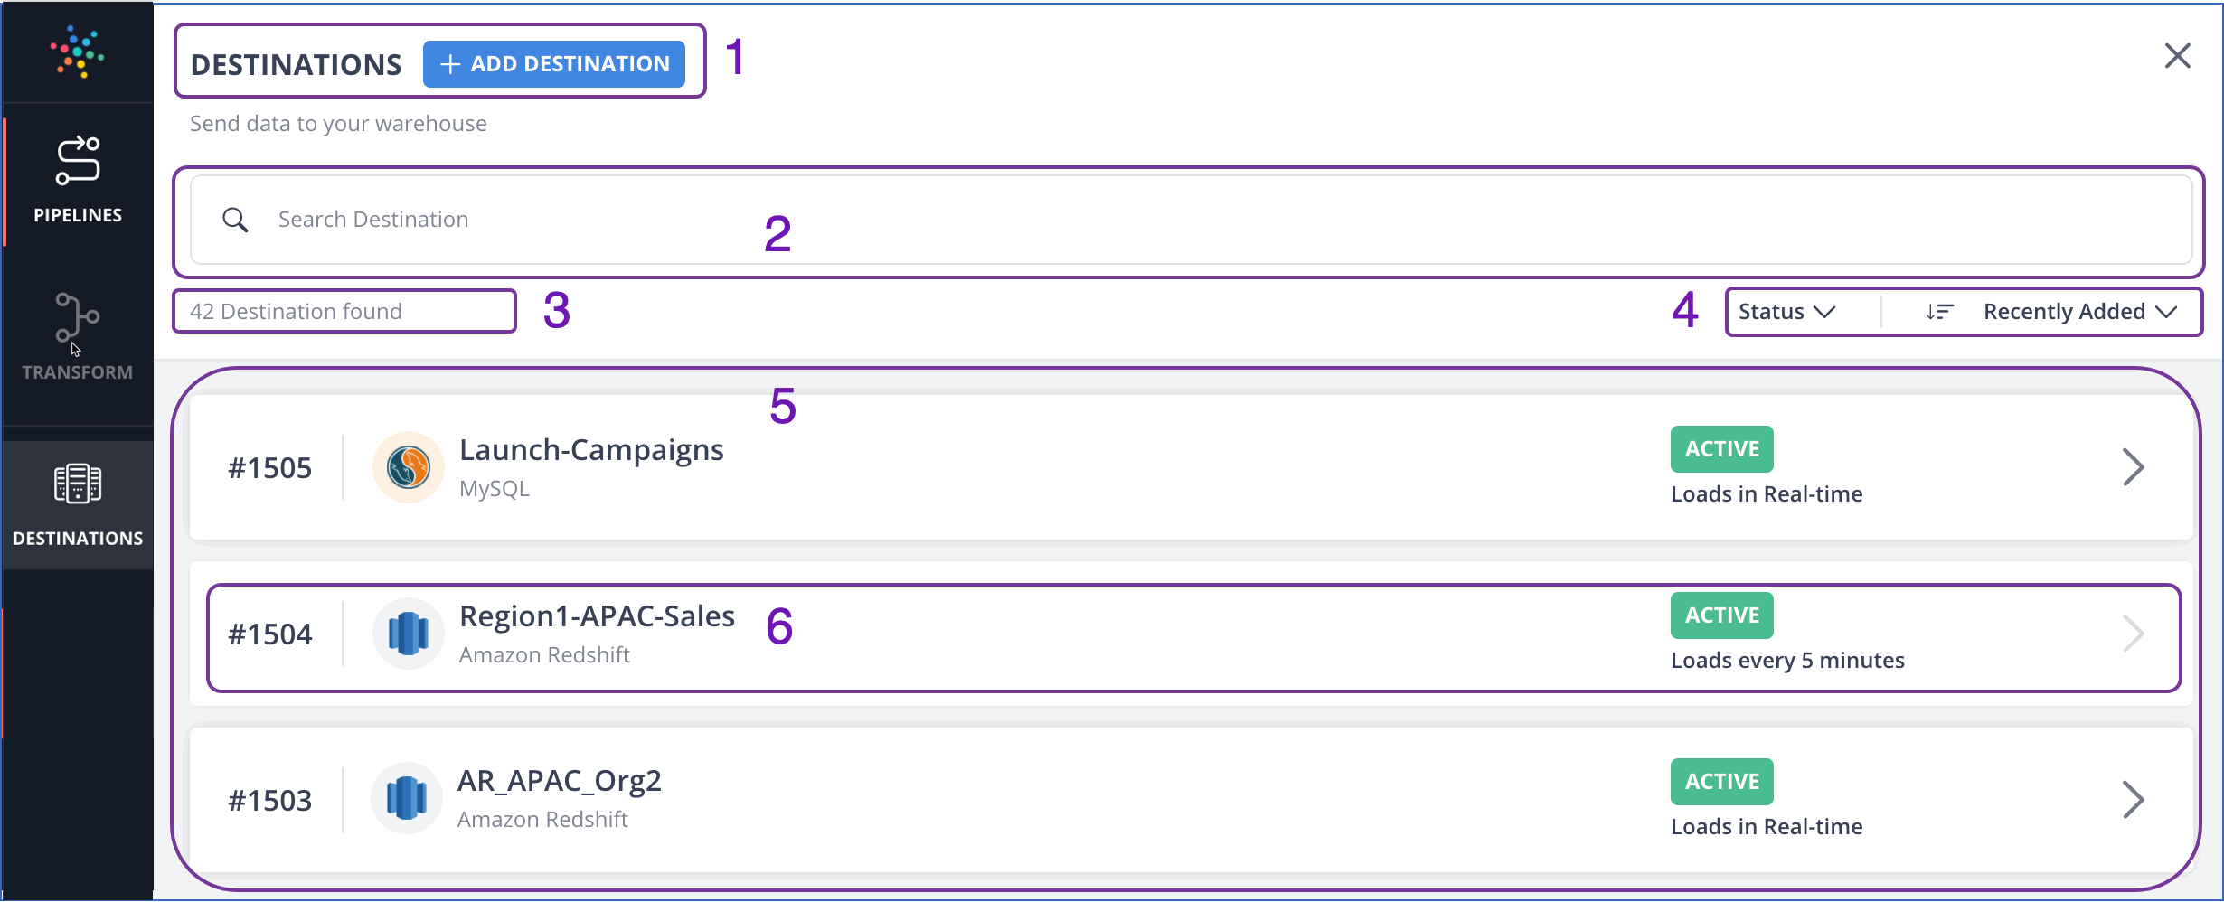Click the Amazon Redshift icon for AR_APAC_Org2

point(408,798)
